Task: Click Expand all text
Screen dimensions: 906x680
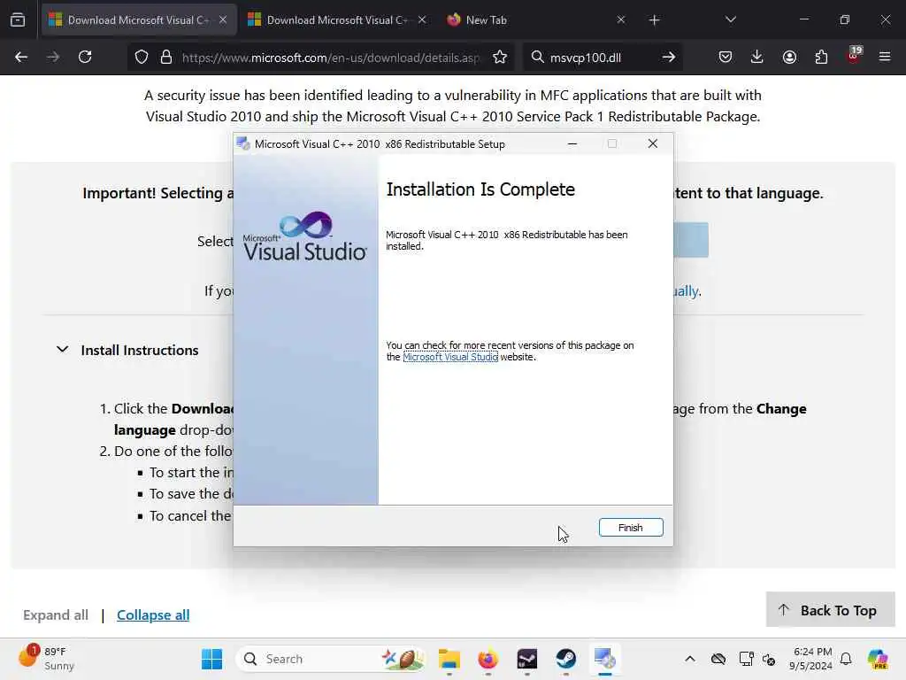Action: (56, 614)
